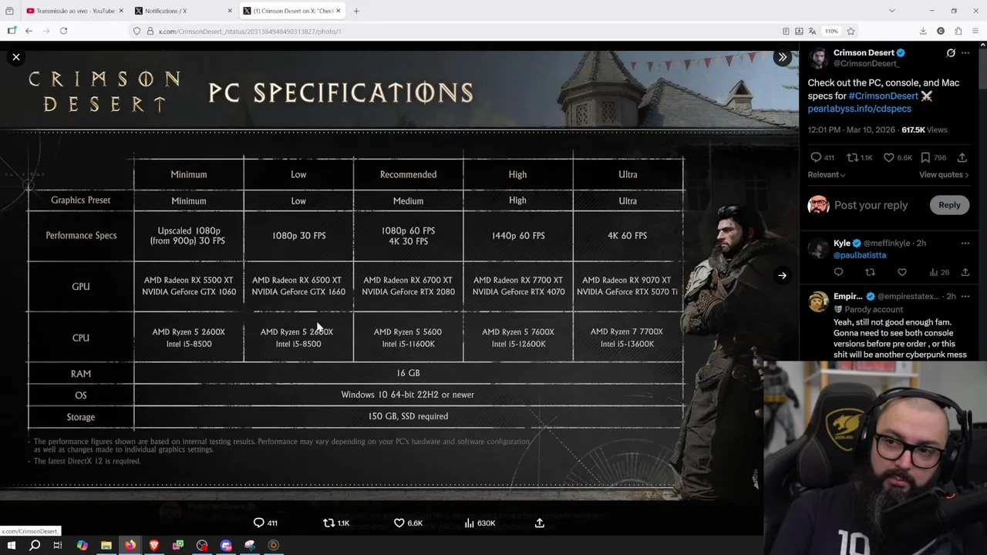
Task: Open Task View in taskbar
Action: coord(58,545)
